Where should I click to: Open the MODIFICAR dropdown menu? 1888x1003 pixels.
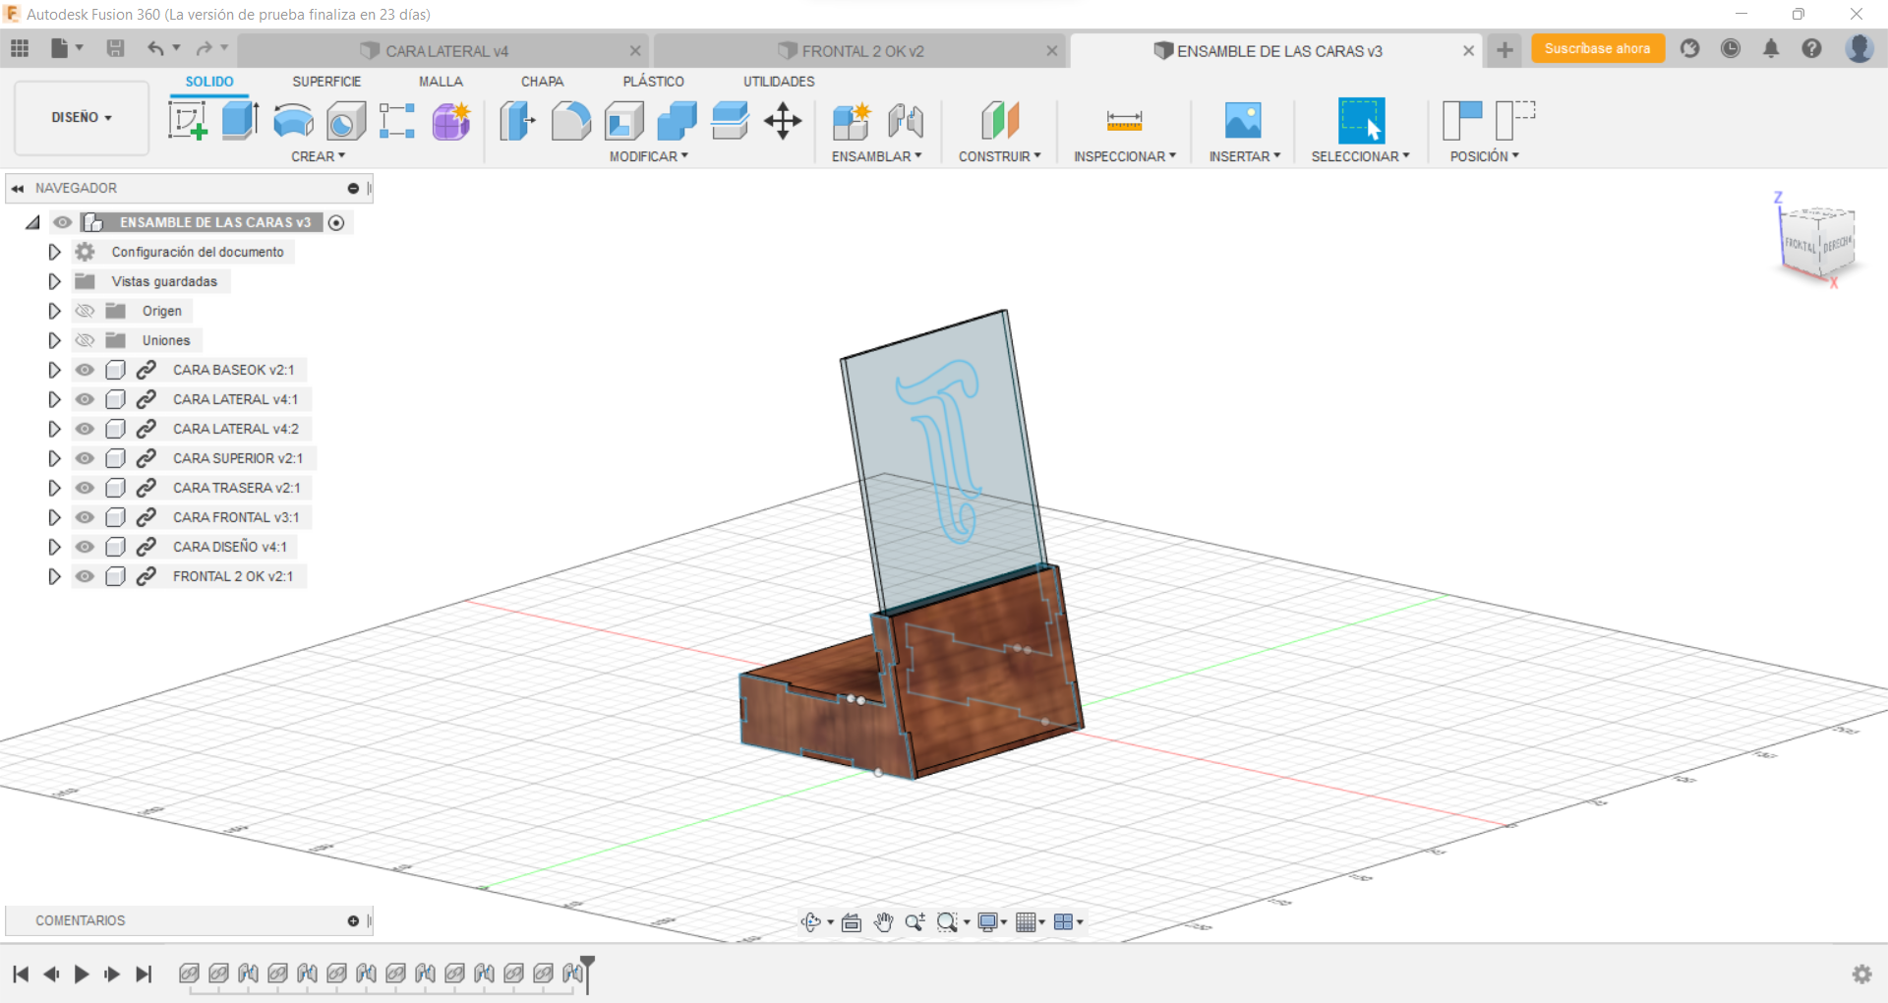[648, 156]
